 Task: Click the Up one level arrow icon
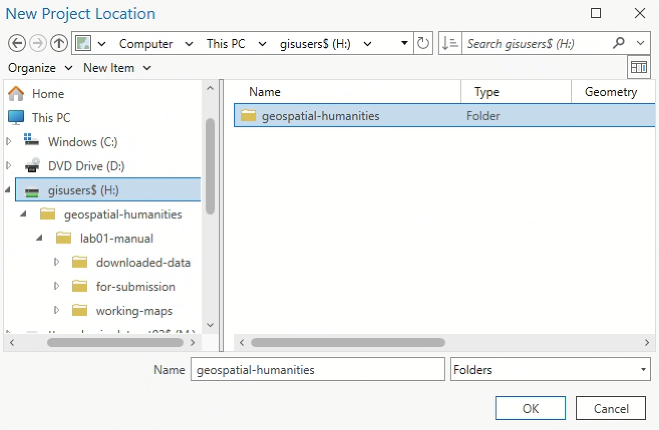(59, 44)
